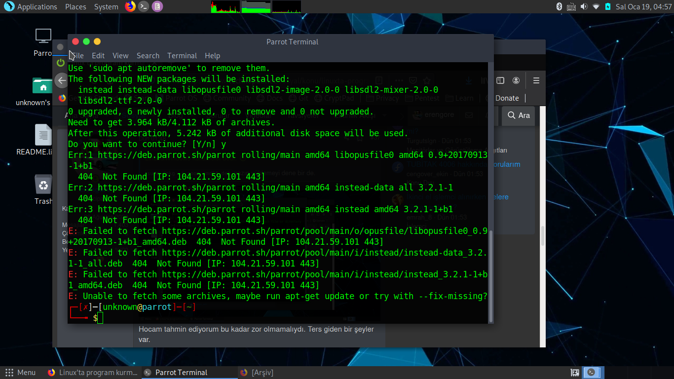Click the battery charging indicator
The image size is (674, 379).
608,6
